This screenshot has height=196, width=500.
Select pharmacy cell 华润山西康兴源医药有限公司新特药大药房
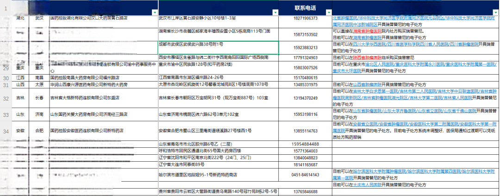click(x=104, y=85)
